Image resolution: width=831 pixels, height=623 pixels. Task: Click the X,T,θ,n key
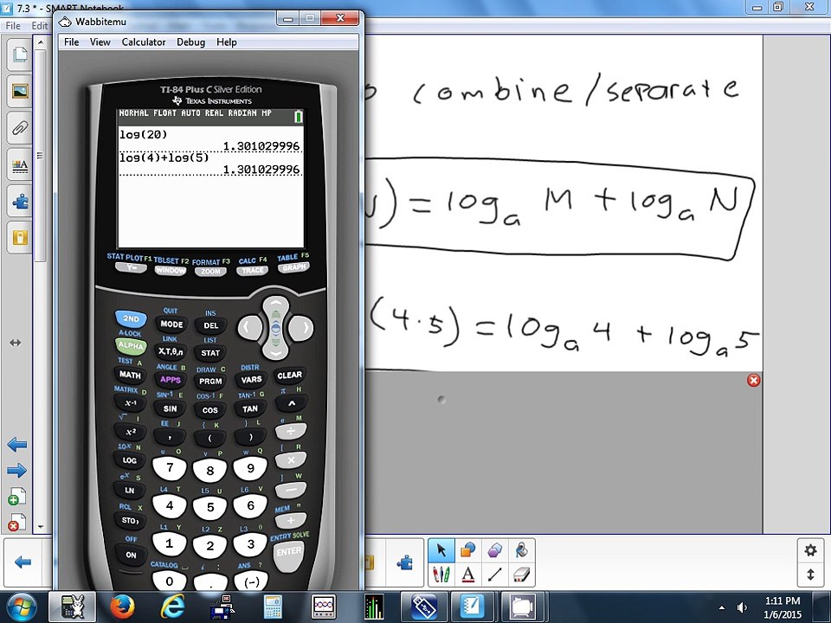(x=171, y=351)
